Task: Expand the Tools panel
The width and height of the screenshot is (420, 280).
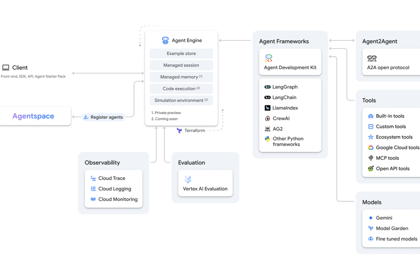Action: coord(369,100)
